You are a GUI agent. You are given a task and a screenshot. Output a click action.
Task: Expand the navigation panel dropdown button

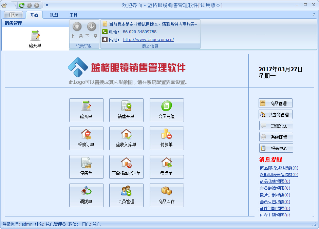[x=14, y=15]
